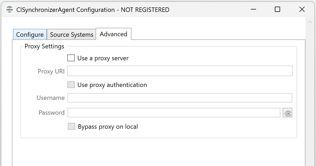
Task: Click into the Username text box
Action: (x=180, y=98)
